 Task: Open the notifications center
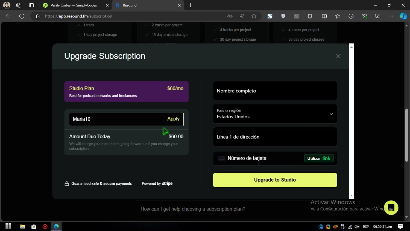pos(400,227)
